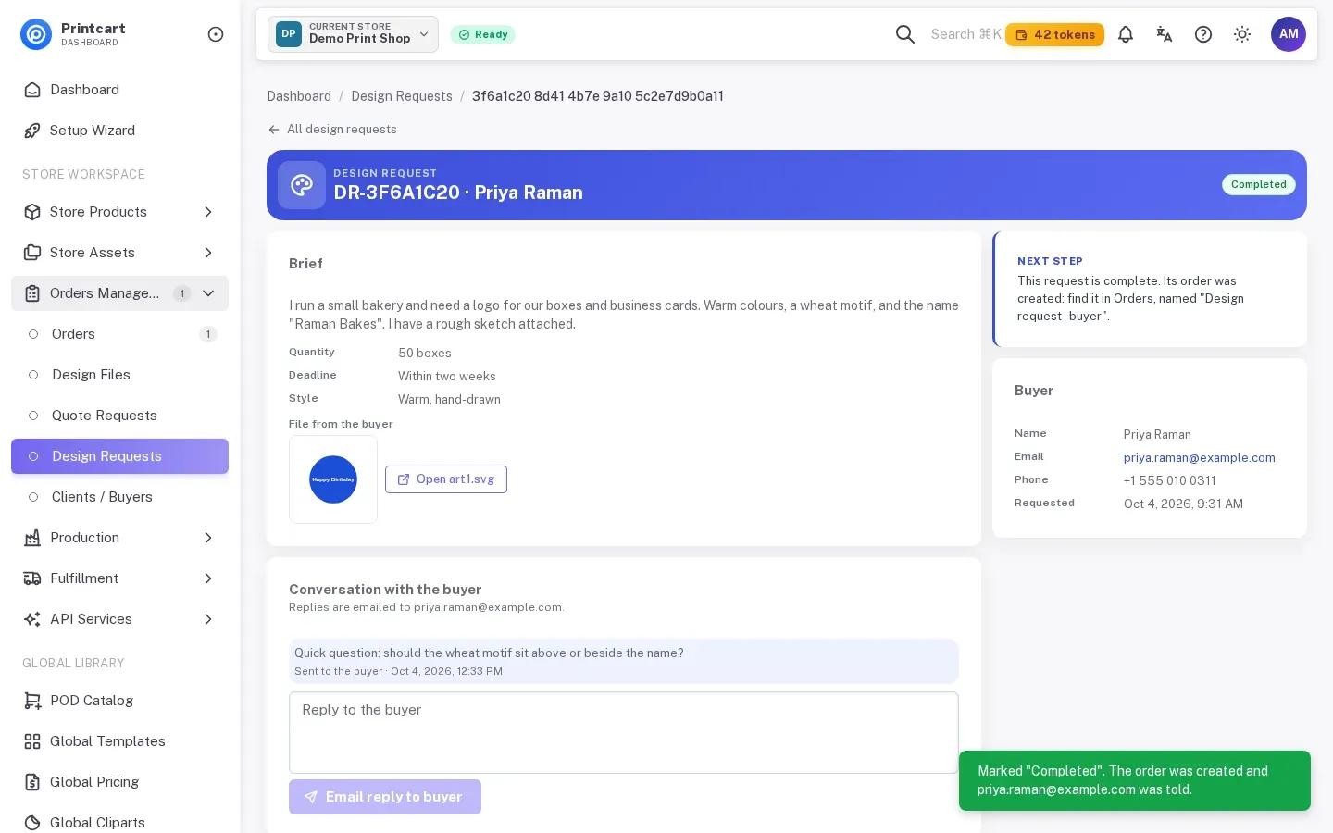The image size is (1333, 833).
Task: Click the Completed status badge
Action: (1259, 184)
